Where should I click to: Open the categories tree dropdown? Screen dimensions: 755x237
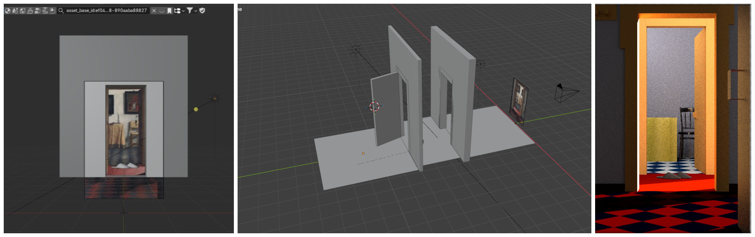[x=180, y=11]
